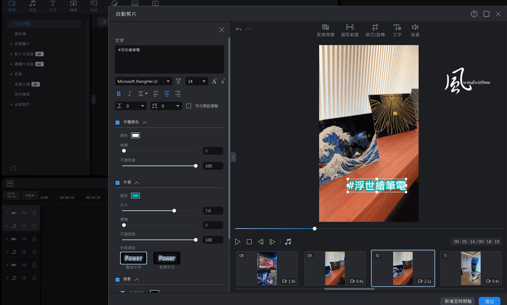Toggle the 陰影 shadow checkbox
This screenshot has height=305, width=507.
coord(118,279)
